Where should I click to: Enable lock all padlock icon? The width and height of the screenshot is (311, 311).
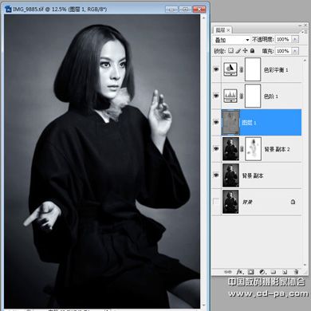252,50
